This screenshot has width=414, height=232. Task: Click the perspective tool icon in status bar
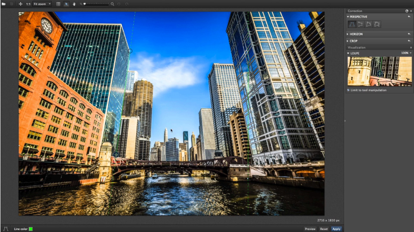pos(6,229)
